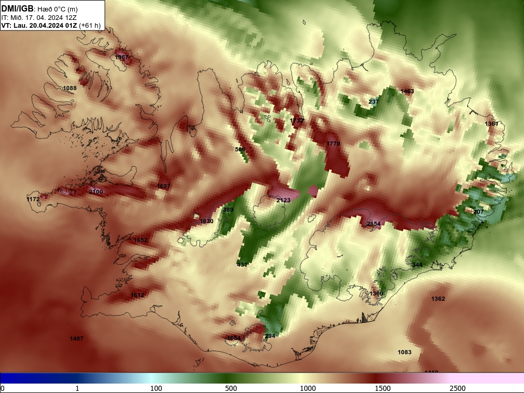This screenshot has height=393, width=524.
Task: Click the map value label 1697
Action: [x=163, y=186]
